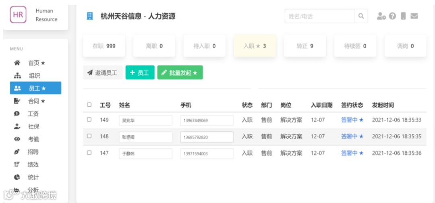The width and height of the screenshot is (435, 203).
Task: Click the pen nib icon for 招聘
Action: point(17,152)
